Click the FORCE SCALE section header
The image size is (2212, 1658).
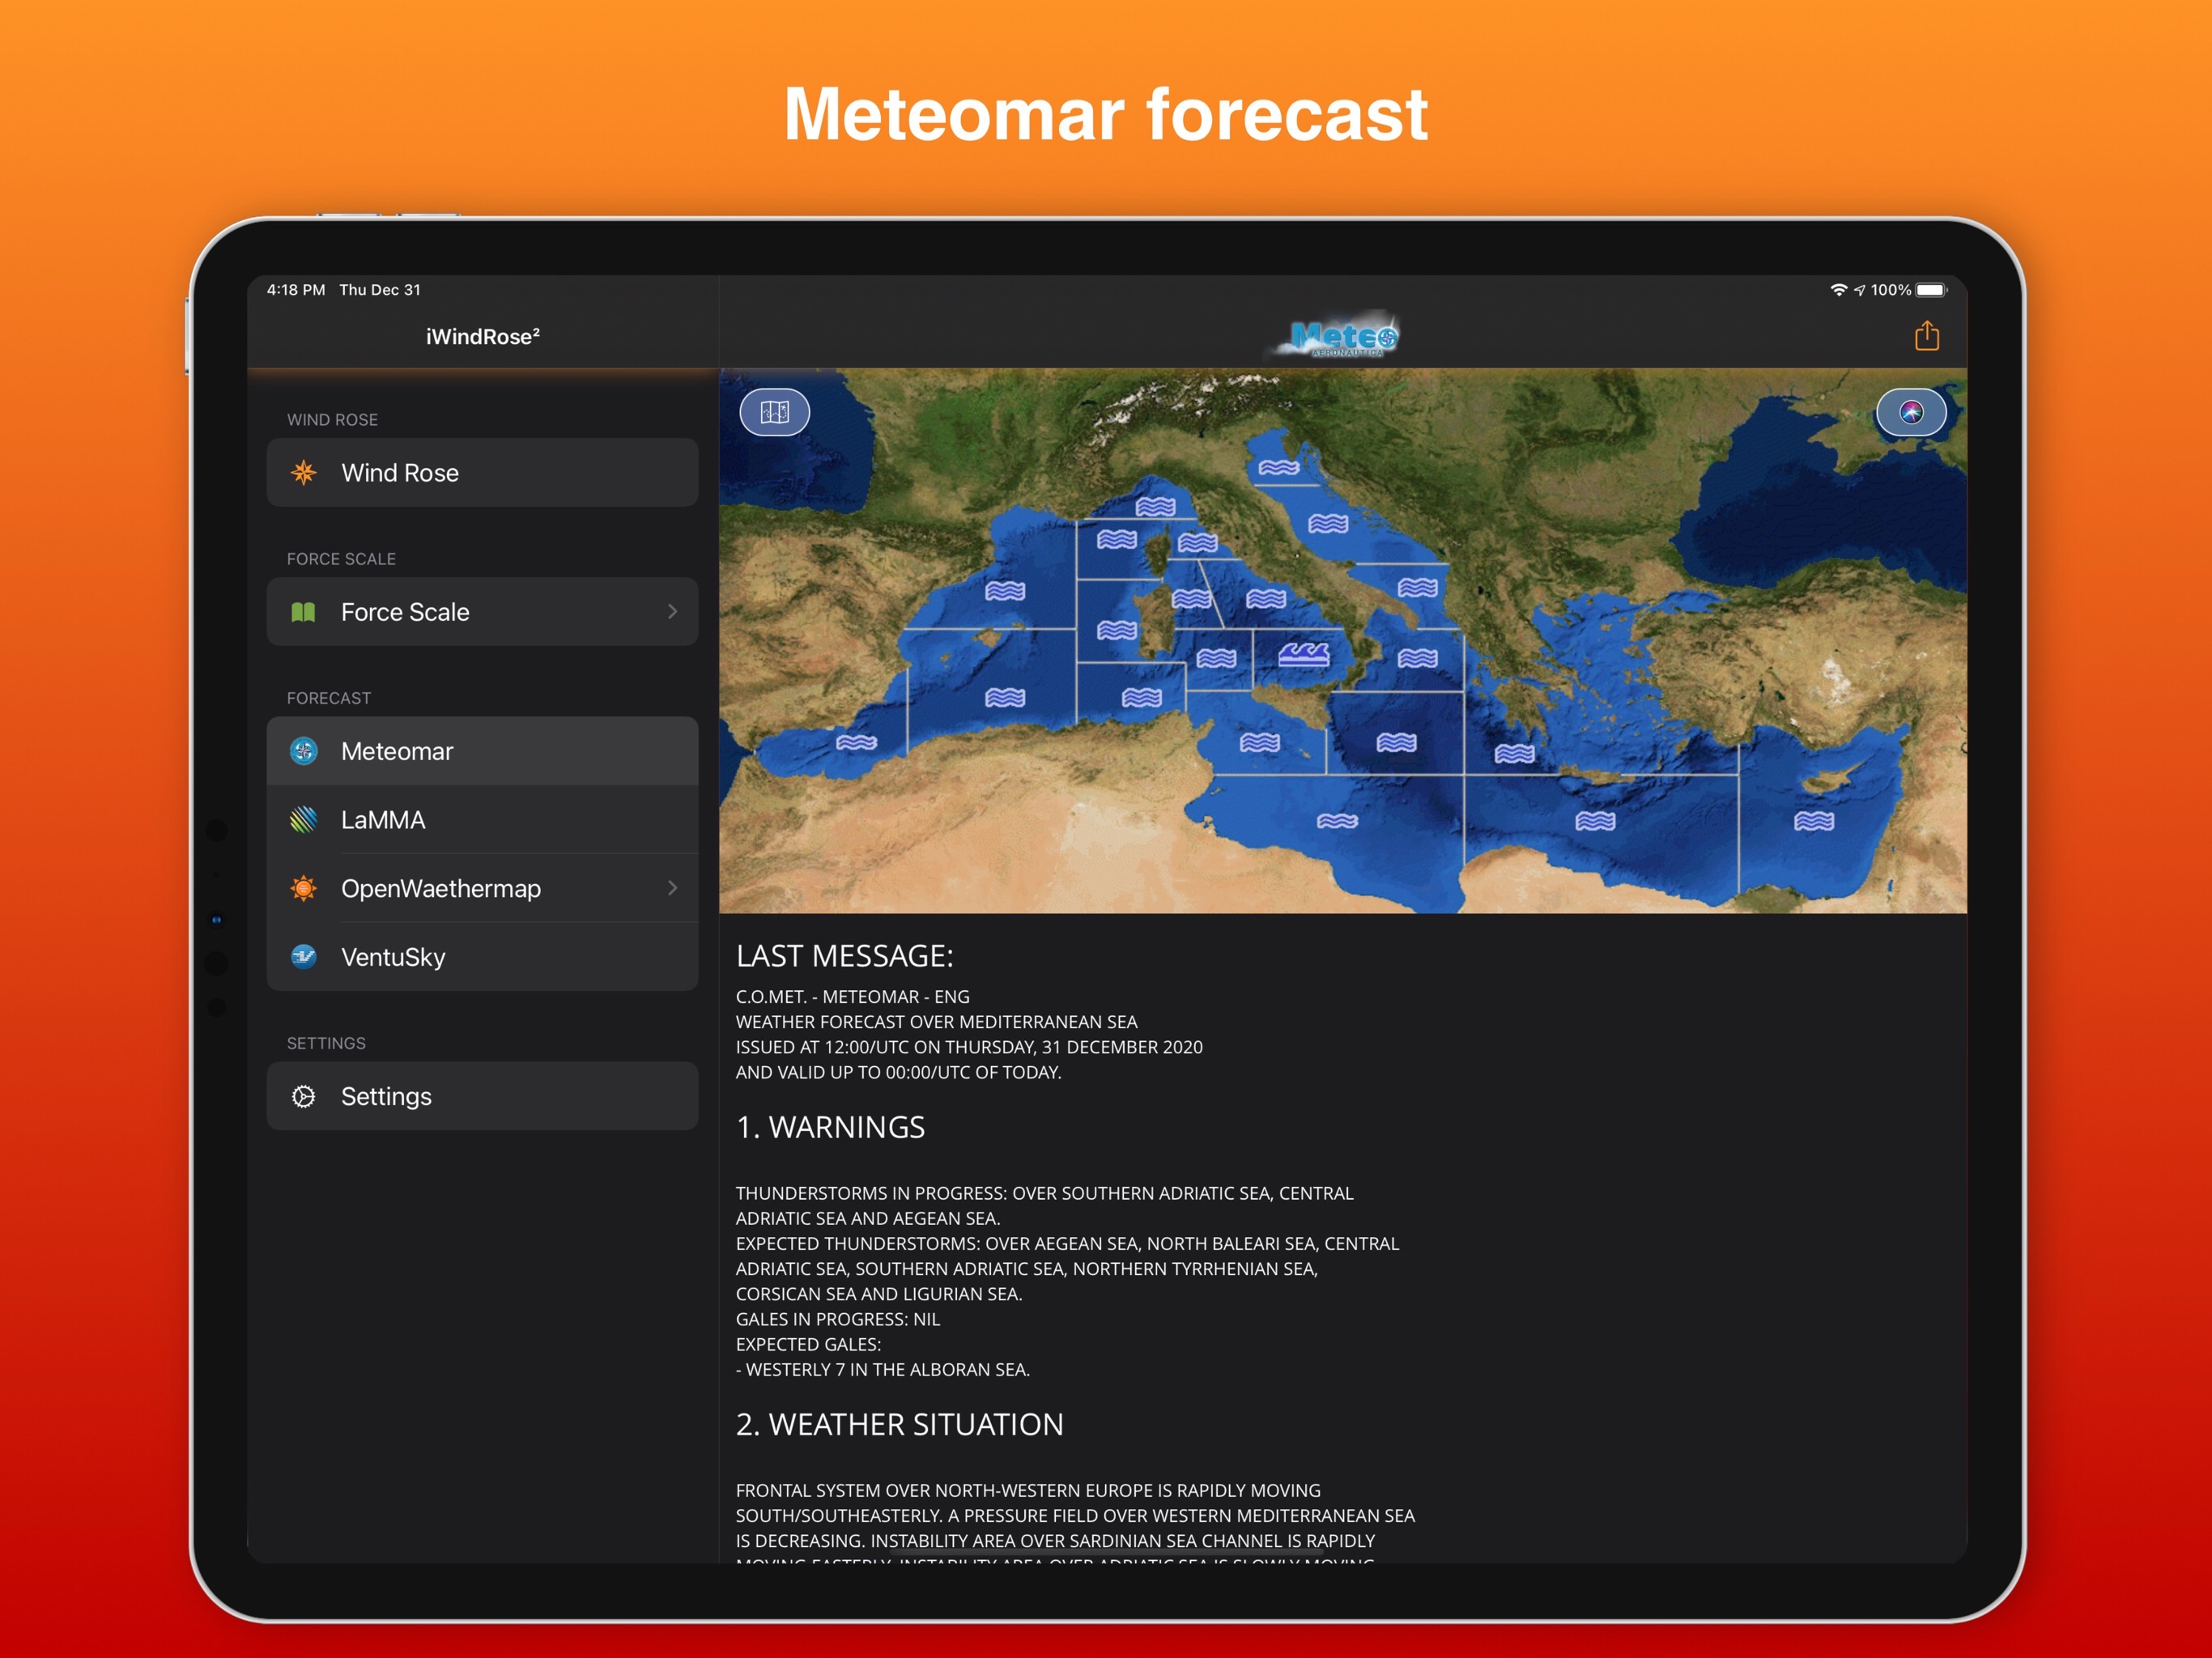point(341,559)
